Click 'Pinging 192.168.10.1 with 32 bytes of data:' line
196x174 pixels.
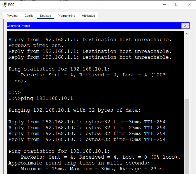pyautogui.click(x=75, y=110)
